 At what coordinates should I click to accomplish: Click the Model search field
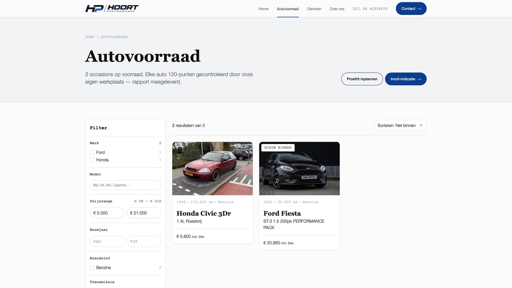click(125, 185)
